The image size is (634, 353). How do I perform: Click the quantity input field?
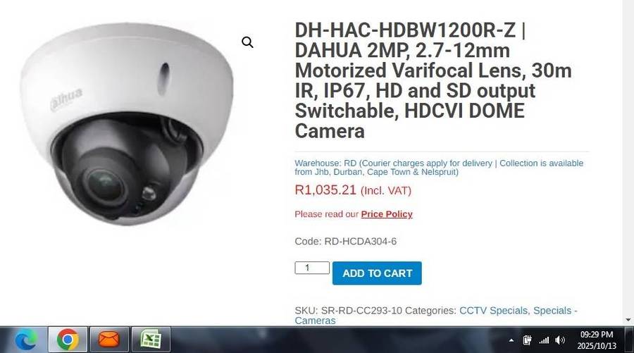312,268
